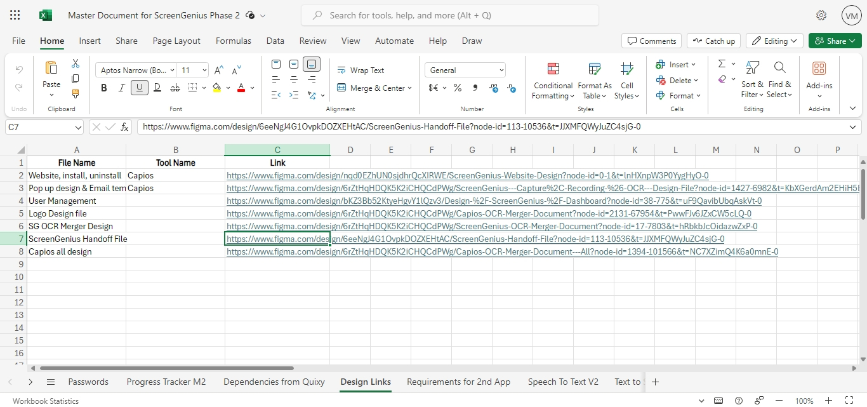Toggle Double Underline formatting

[157, 88]
